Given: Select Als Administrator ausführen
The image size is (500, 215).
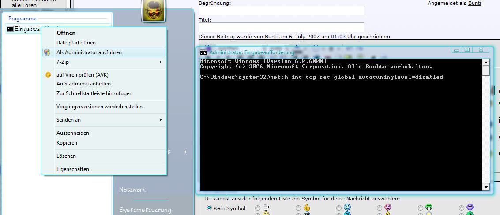Looking at the screenshot, I should pyautogui.click(x=104, y=52).
